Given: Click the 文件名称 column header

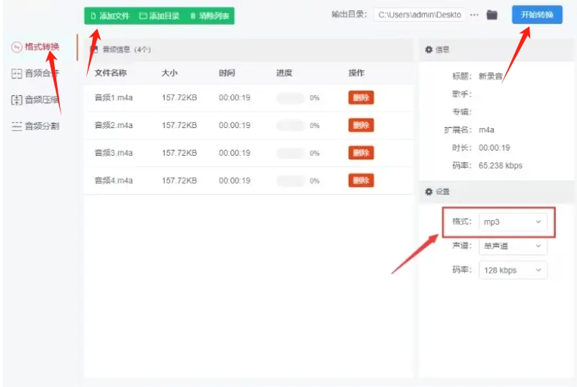Looking at the screenshot, I should (110, 73).
